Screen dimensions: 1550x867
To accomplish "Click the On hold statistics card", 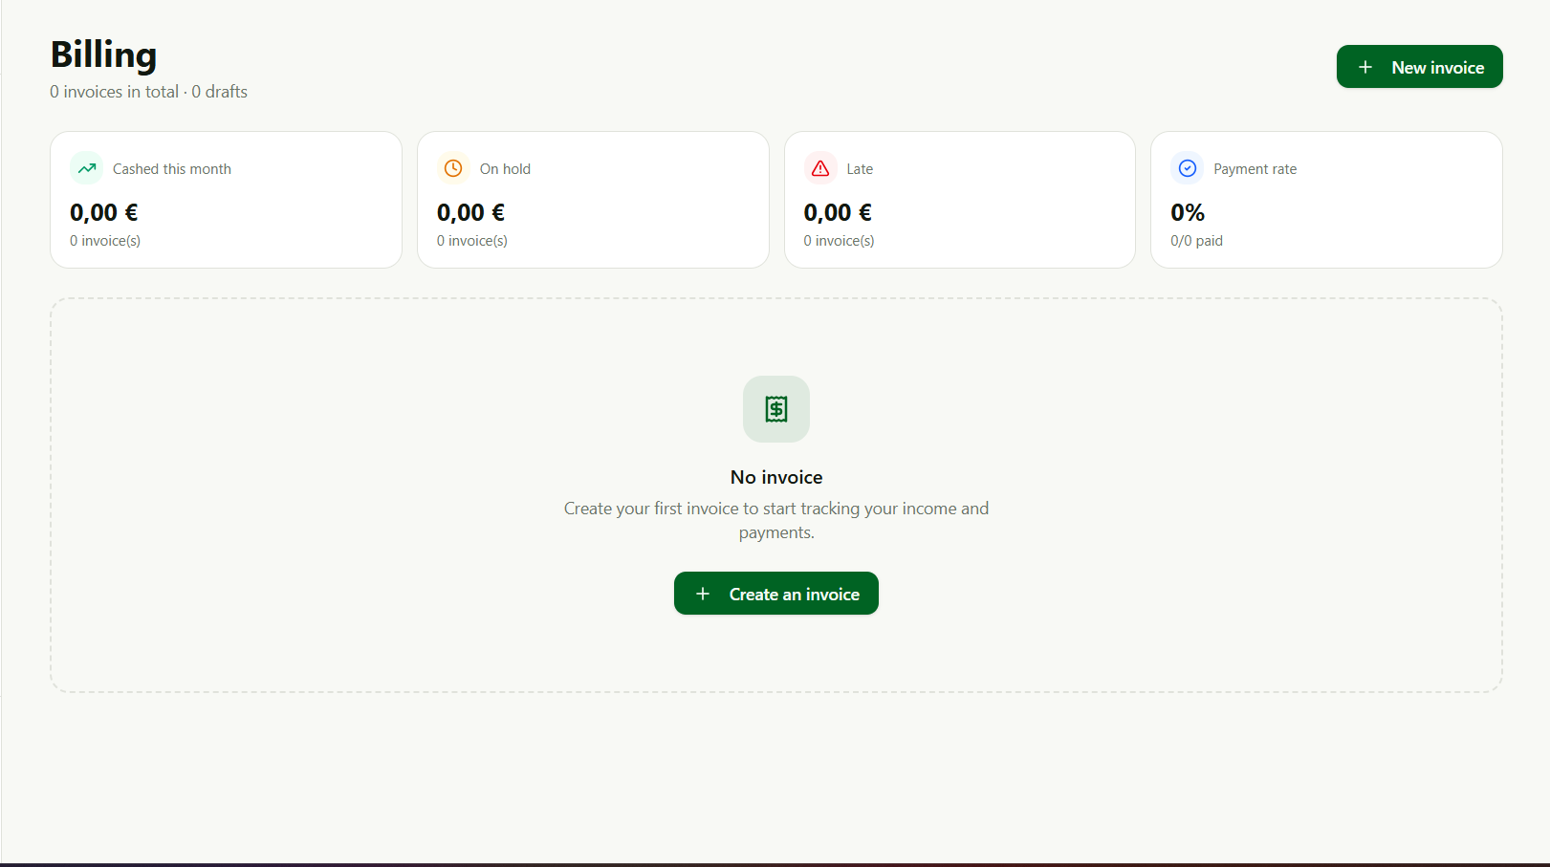I will [593, 200].
